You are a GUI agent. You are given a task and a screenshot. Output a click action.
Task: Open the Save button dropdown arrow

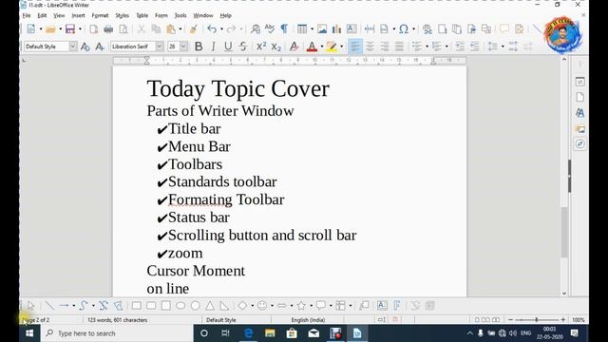[80, 29]
